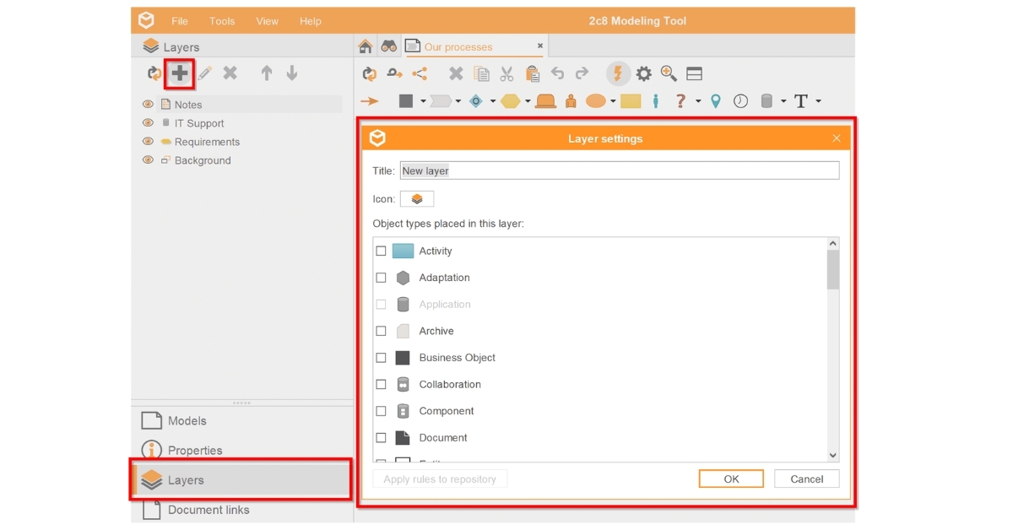The height and width of the screenshot is (530, 1013).
Task: Toggle the Component checkbox
Action: coord(381,411)
